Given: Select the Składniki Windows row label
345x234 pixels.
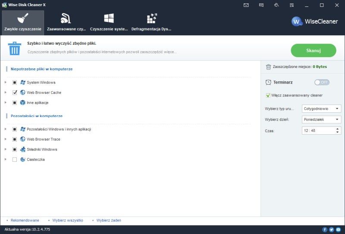Looking at the screenshot, I should pos(42,149).
